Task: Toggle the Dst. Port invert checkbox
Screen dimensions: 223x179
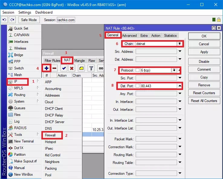Action: point(137,86)
